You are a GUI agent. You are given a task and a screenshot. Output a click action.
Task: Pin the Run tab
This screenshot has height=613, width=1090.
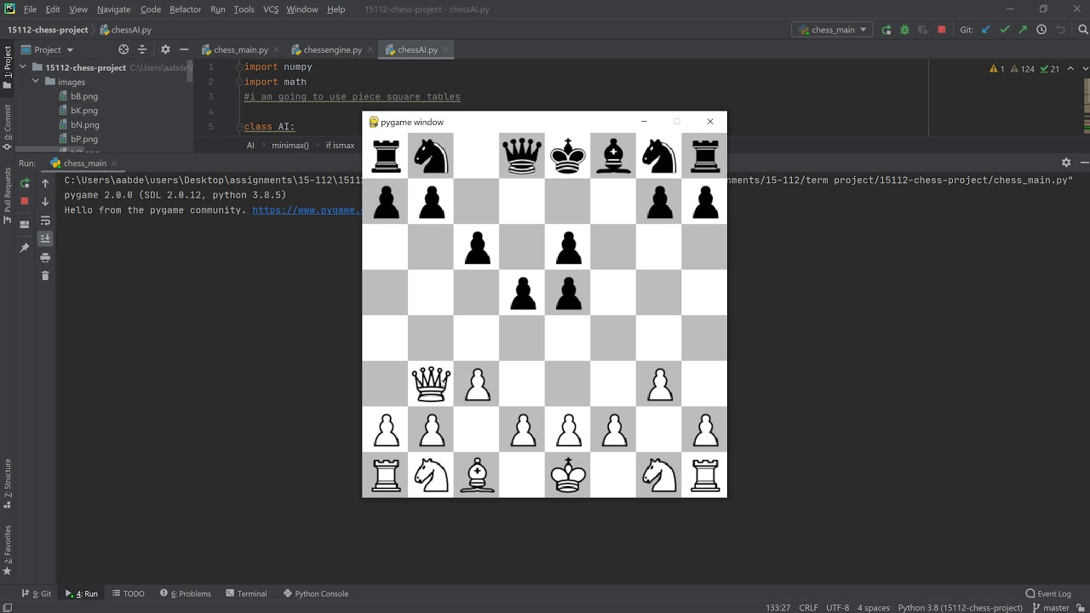point(25,248)
